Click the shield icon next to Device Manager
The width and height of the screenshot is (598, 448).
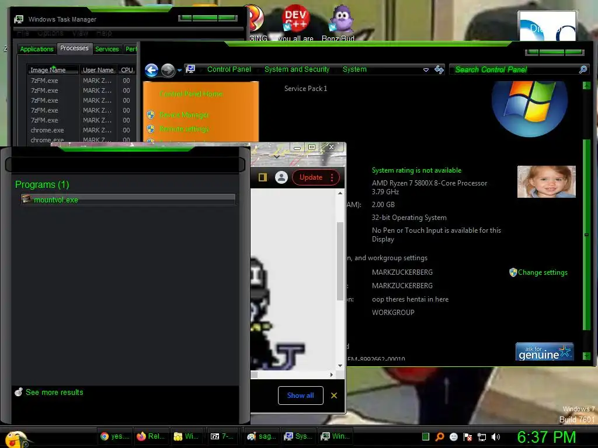(151, 115)
